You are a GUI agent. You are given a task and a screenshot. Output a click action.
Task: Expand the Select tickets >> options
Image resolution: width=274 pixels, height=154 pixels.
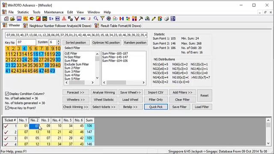(104, 107)
